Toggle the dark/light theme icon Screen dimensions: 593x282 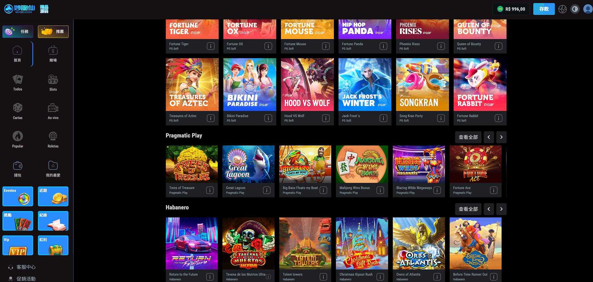tap(575, 9)
